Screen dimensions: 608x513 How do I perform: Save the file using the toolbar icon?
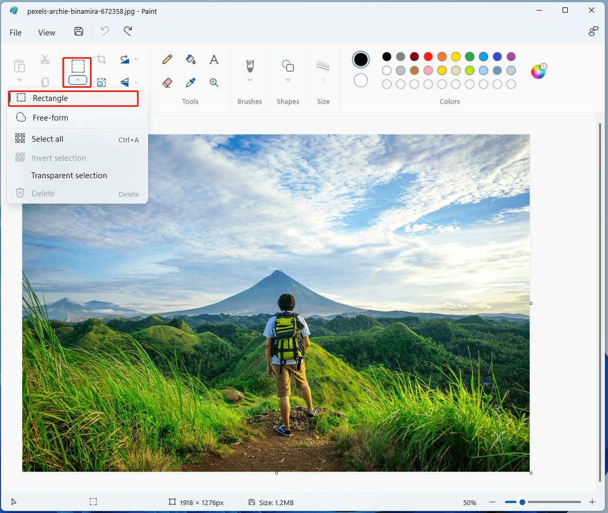click(x=78, y=32)
